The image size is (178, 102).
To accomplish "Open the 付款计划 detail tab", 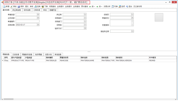I will pyautogui.click(x=48, y=54).
